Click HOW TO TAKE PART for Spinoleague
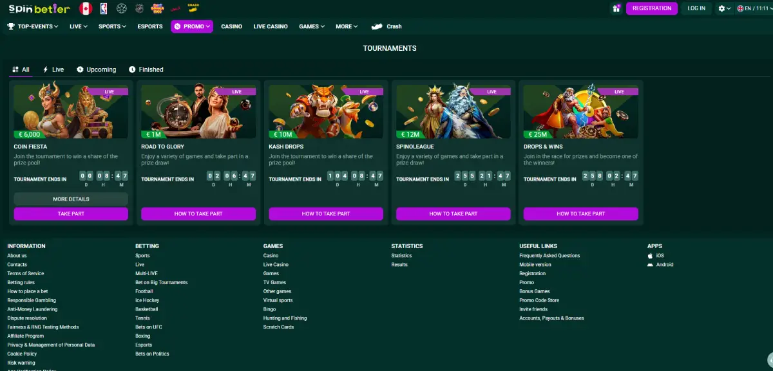 (x=453, y=213)
